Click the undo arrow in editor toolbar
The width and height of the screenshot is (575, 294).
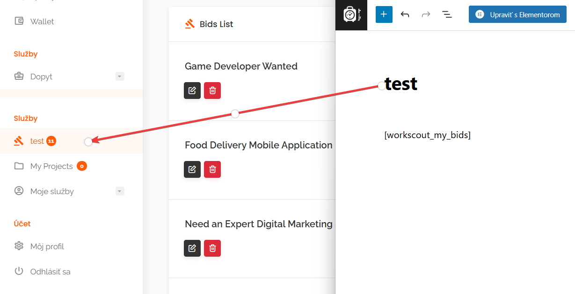tap(405, 14)
